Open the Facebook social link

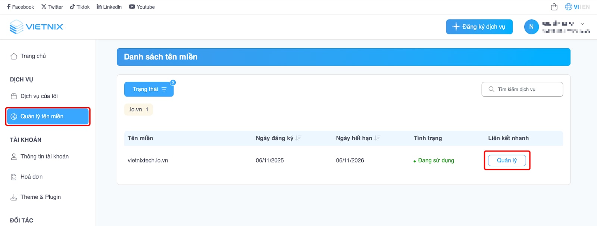pos(21,7)
